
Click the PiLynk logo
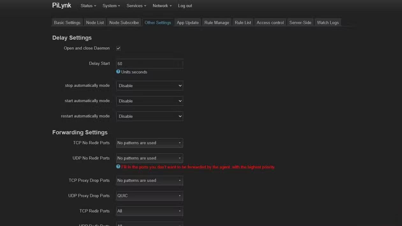(61, 5)
